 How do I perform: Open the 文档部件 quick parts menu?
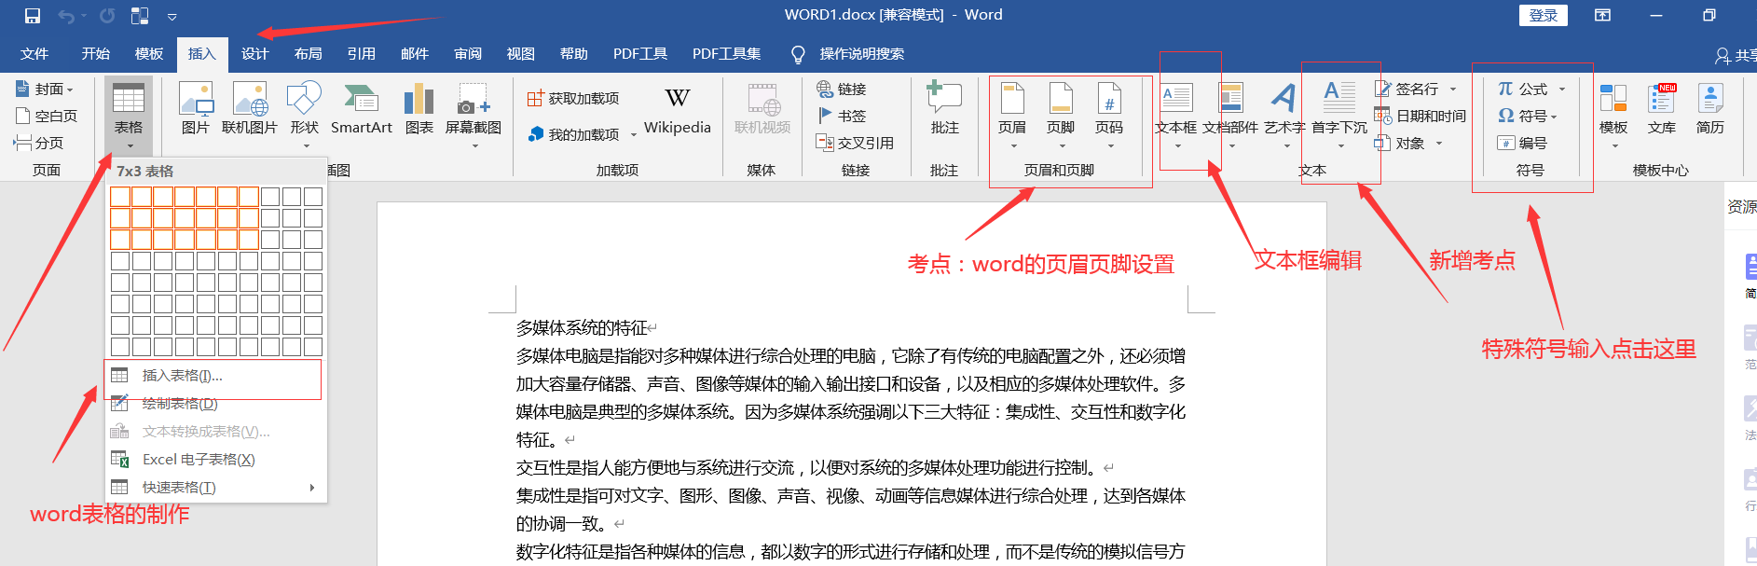tap(1230, 114)
